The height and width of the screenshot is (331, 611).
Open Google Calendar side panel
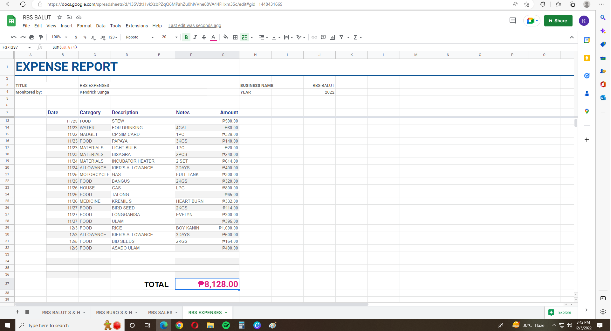[587, 40]
